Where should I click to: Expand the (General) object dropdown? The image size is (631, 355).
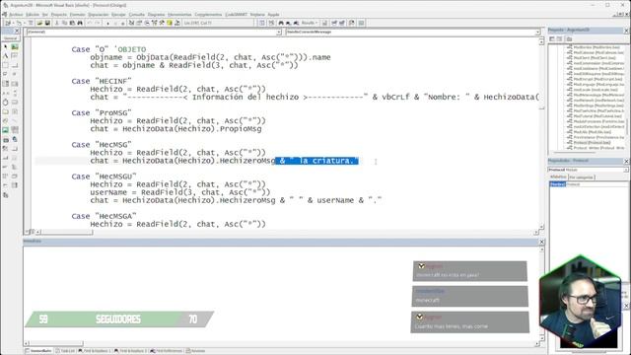(279, 32)
